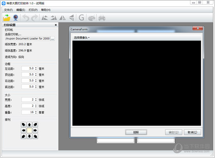
Task: Select center arrangement cell
Action: click(x=29, y=130)
